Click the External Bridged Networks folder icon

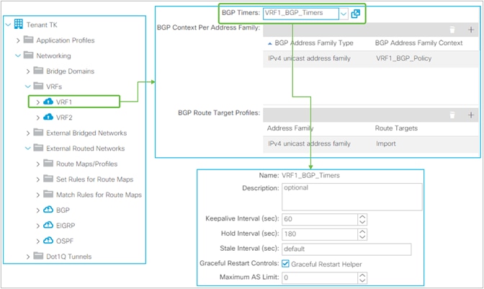38,132
